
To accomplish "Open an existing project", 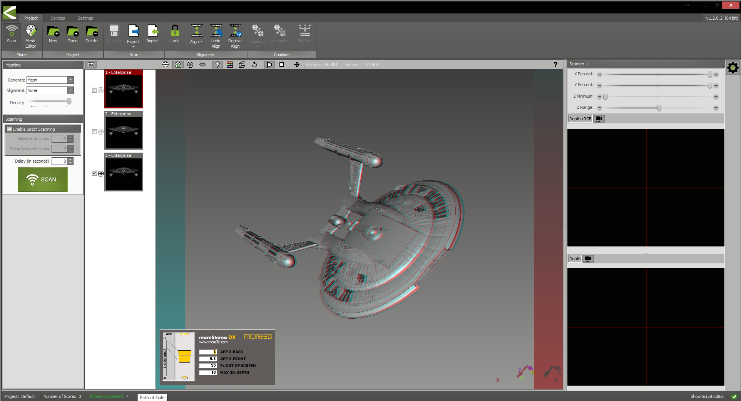I will click(72, 34).
